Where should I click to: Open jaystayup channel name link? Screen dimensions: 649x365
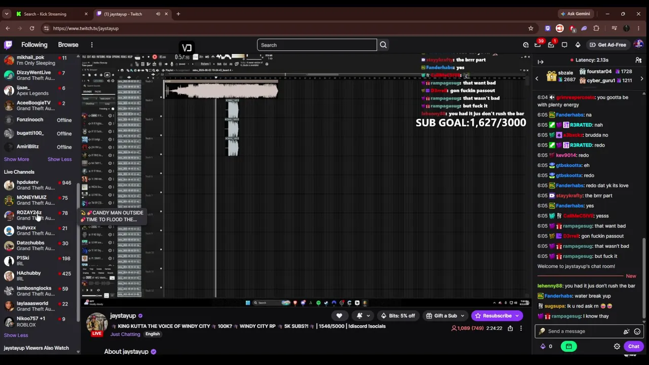[x=123, y=316]
